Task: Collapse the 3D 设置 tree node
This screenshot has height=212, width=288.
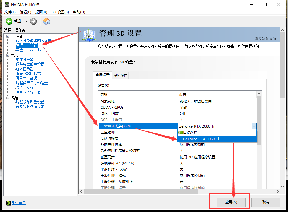Action: [x=7, y=36]
